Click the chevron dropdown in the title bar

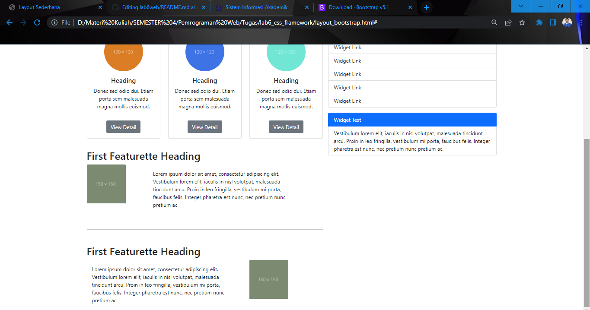pyautogui.click(x=520, y=6)
